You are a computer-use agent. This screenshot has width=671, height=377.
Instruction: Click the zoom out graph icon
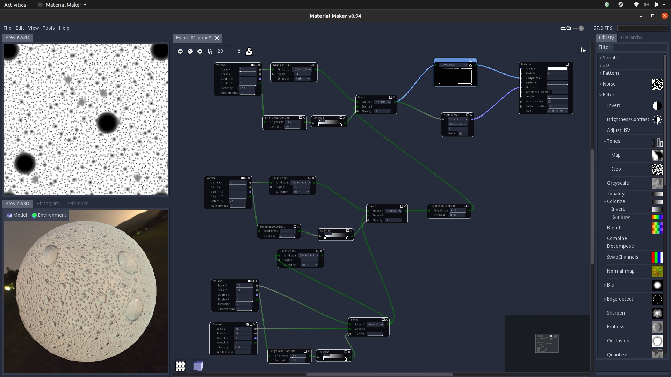180,51
